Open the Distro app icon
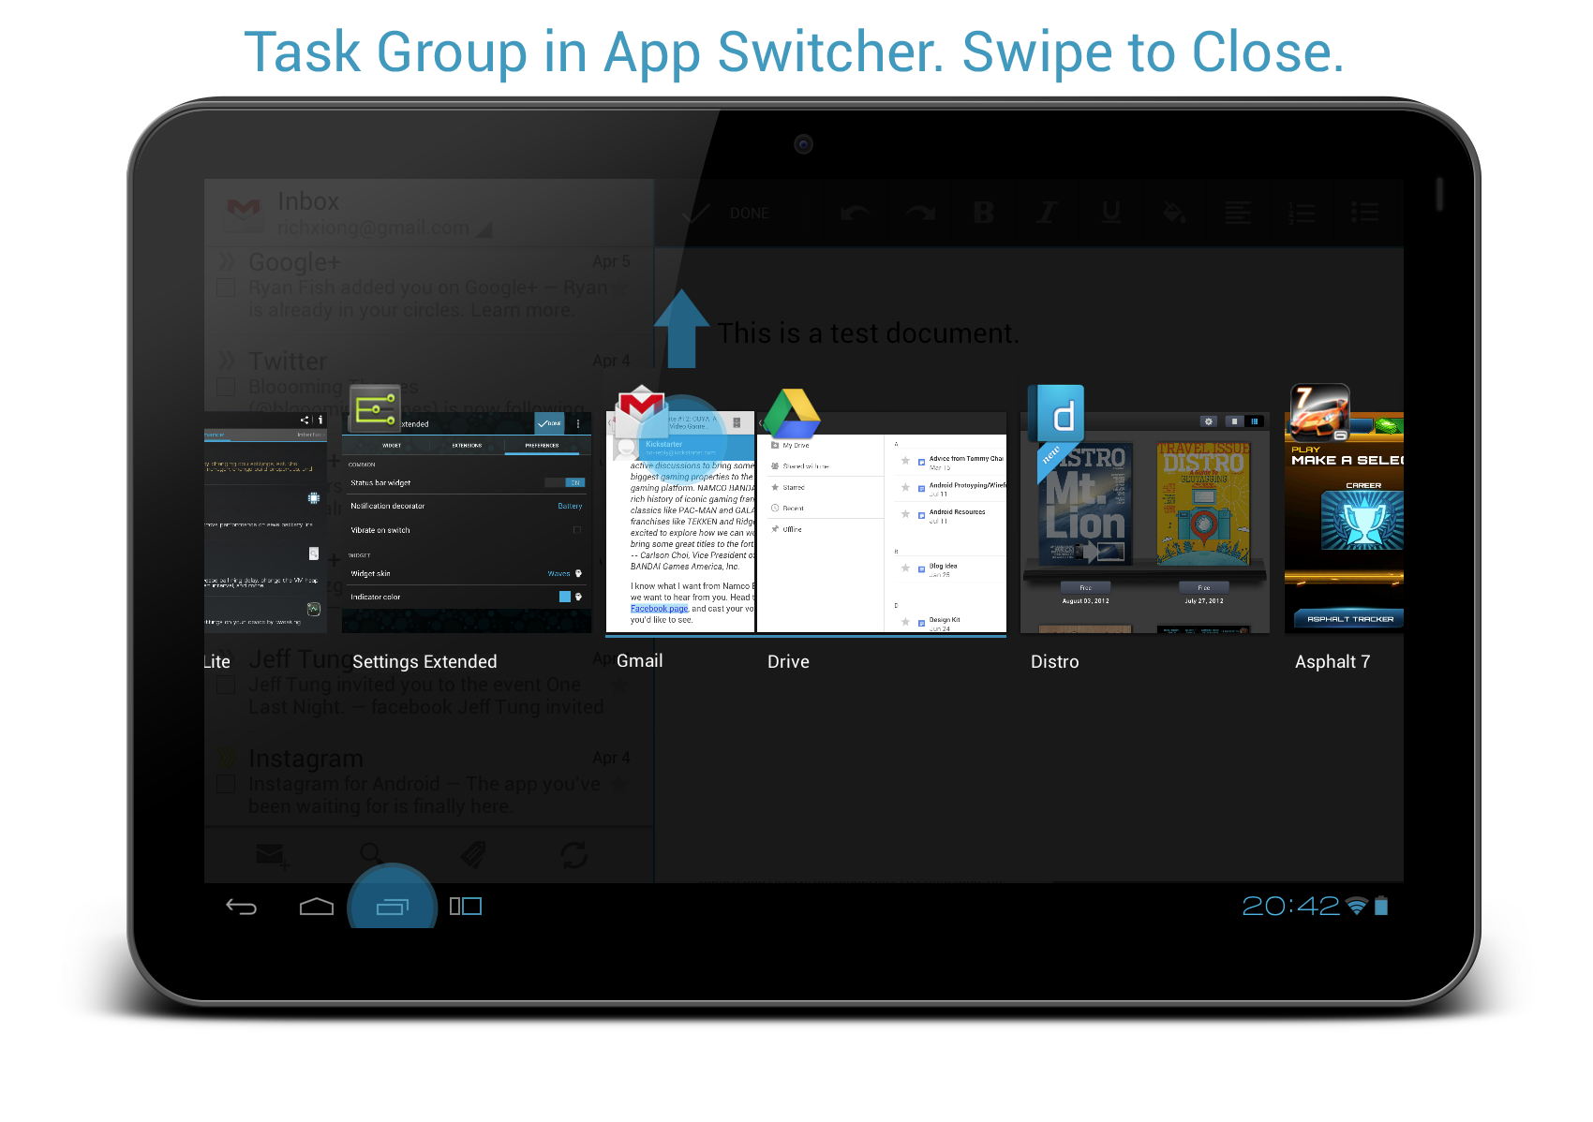This screenshot has width=1593, height=1122. tap(1055, 413)
